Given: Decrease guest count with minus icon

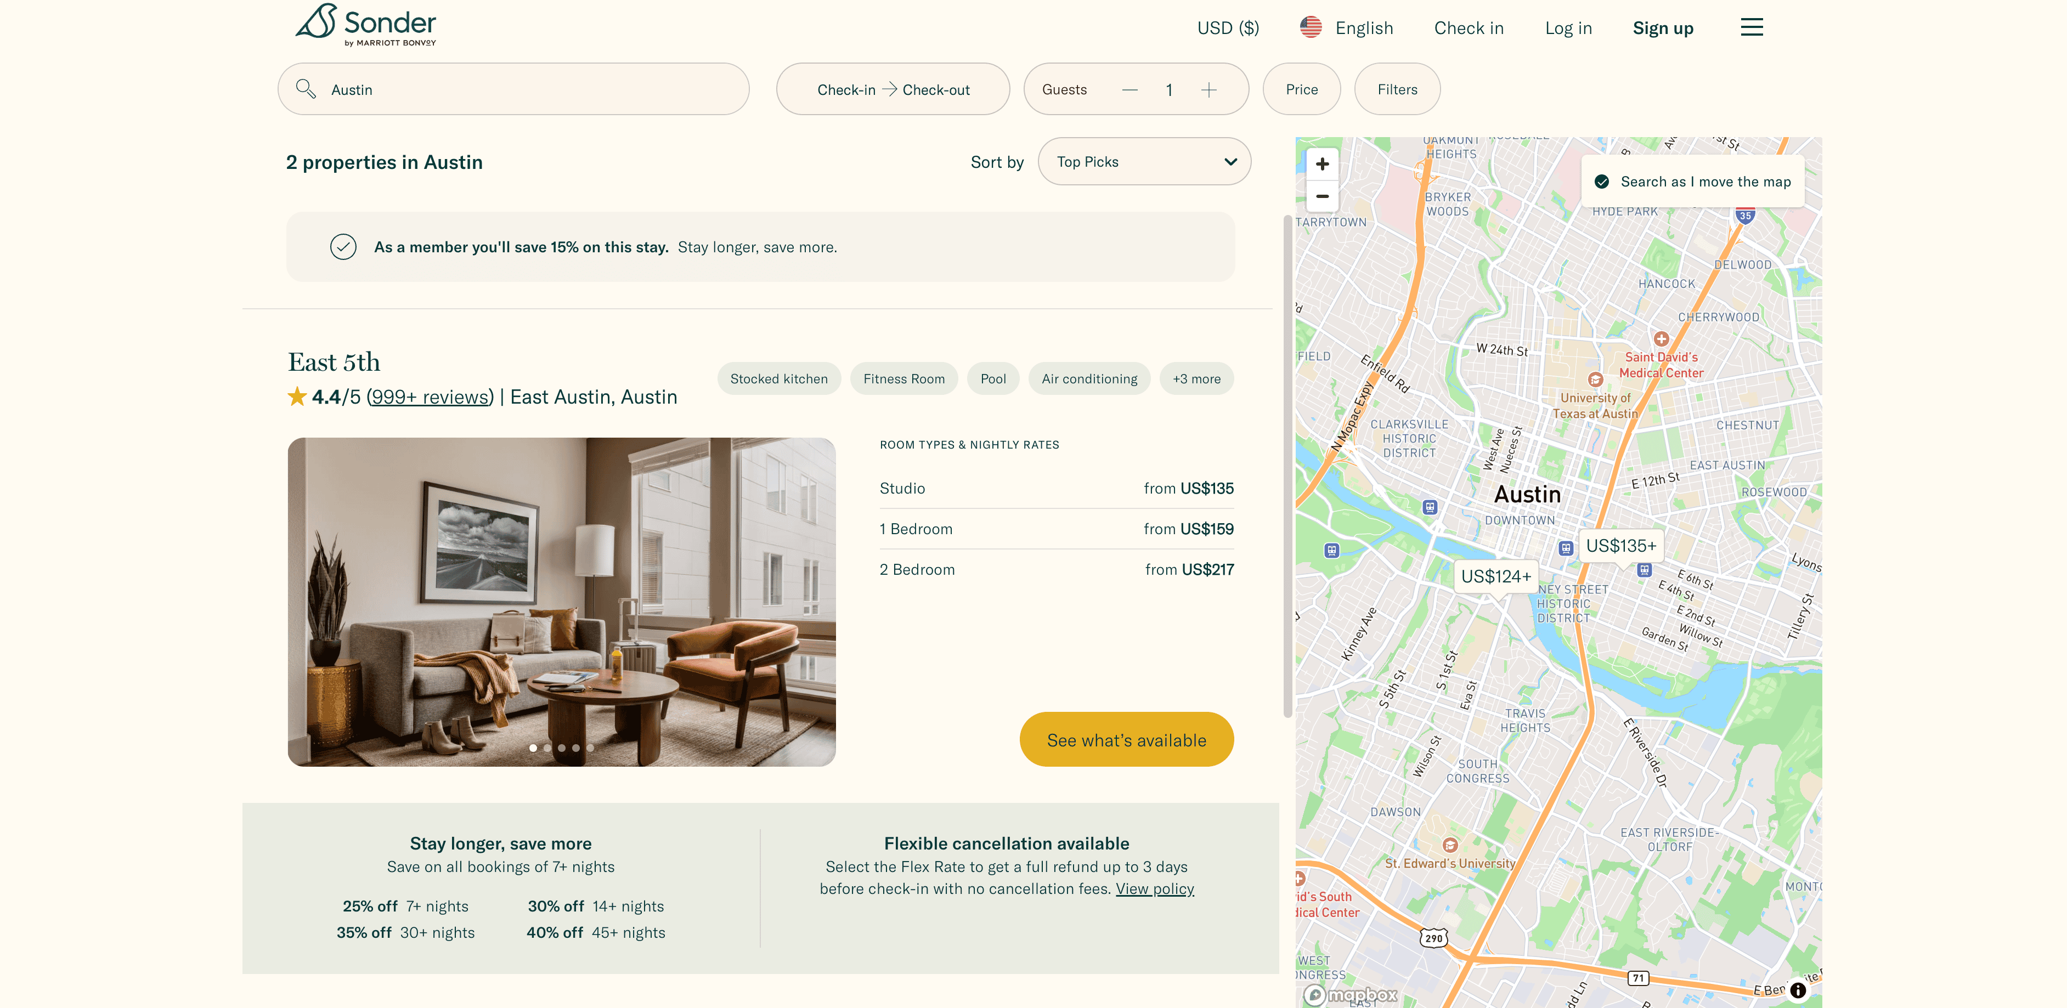Looking at the screenshot, I should click(x=1129, y=90).
